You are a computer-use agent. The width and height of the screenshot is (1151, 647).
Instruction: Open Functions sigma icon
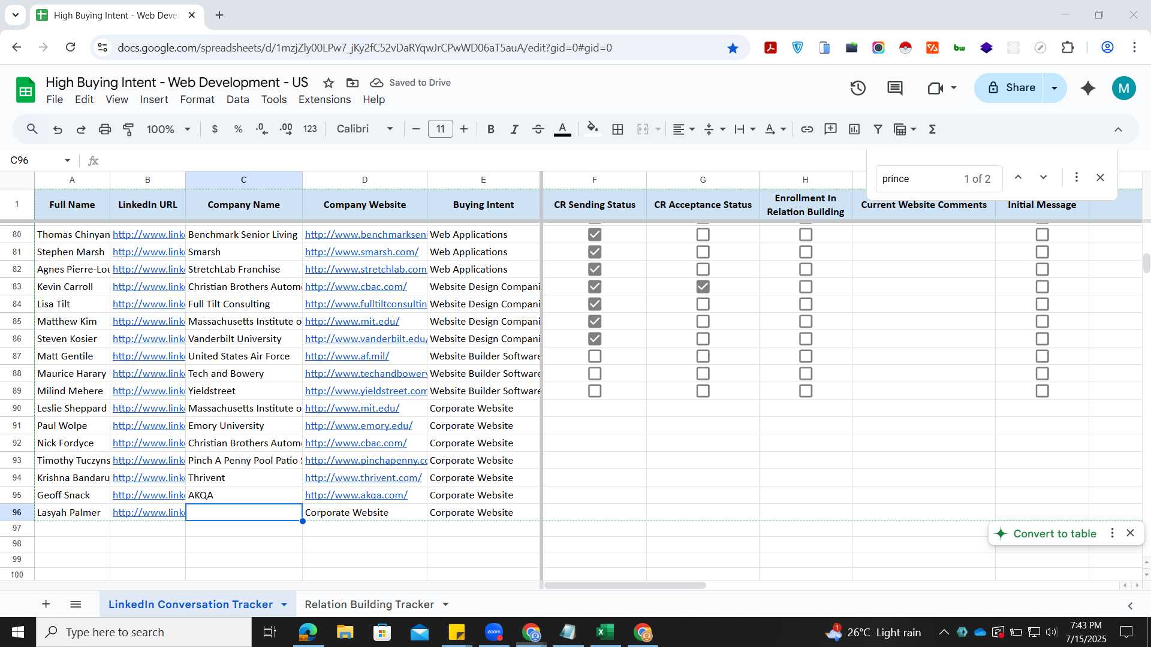pyautogui.click(x=932, y=129)
